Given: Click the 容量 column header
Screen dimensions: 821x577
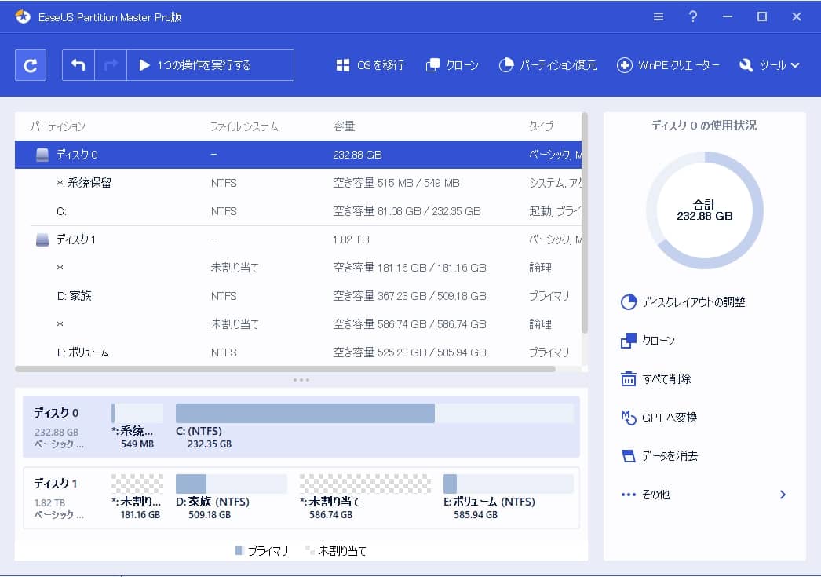Looking at the screenshot, I should coord(344,126).
